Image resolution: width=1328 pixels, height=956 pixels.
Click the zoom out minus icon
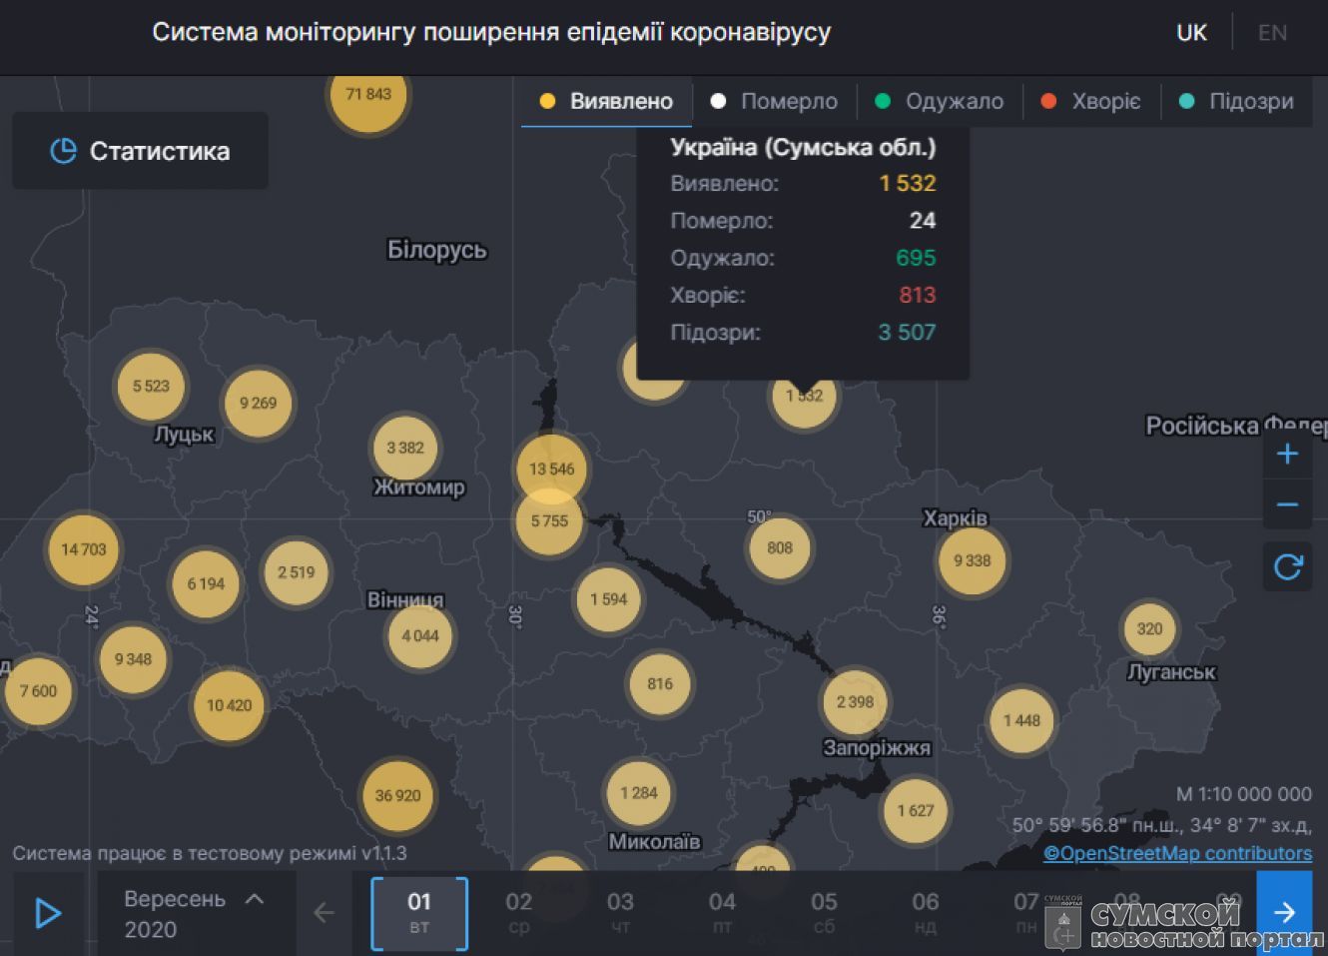tap(1287, 505)
